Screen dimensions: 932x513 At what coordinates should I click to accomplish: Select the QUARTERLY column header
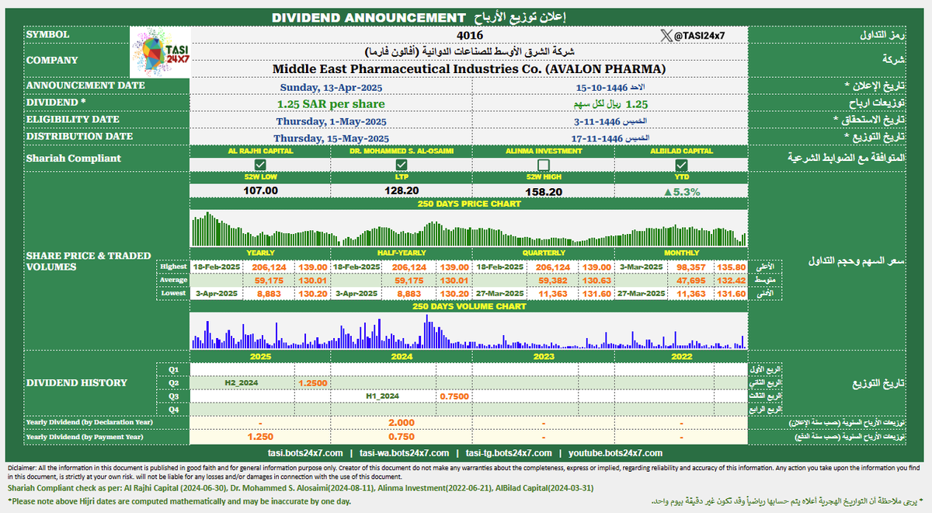(x=544, y=253)
